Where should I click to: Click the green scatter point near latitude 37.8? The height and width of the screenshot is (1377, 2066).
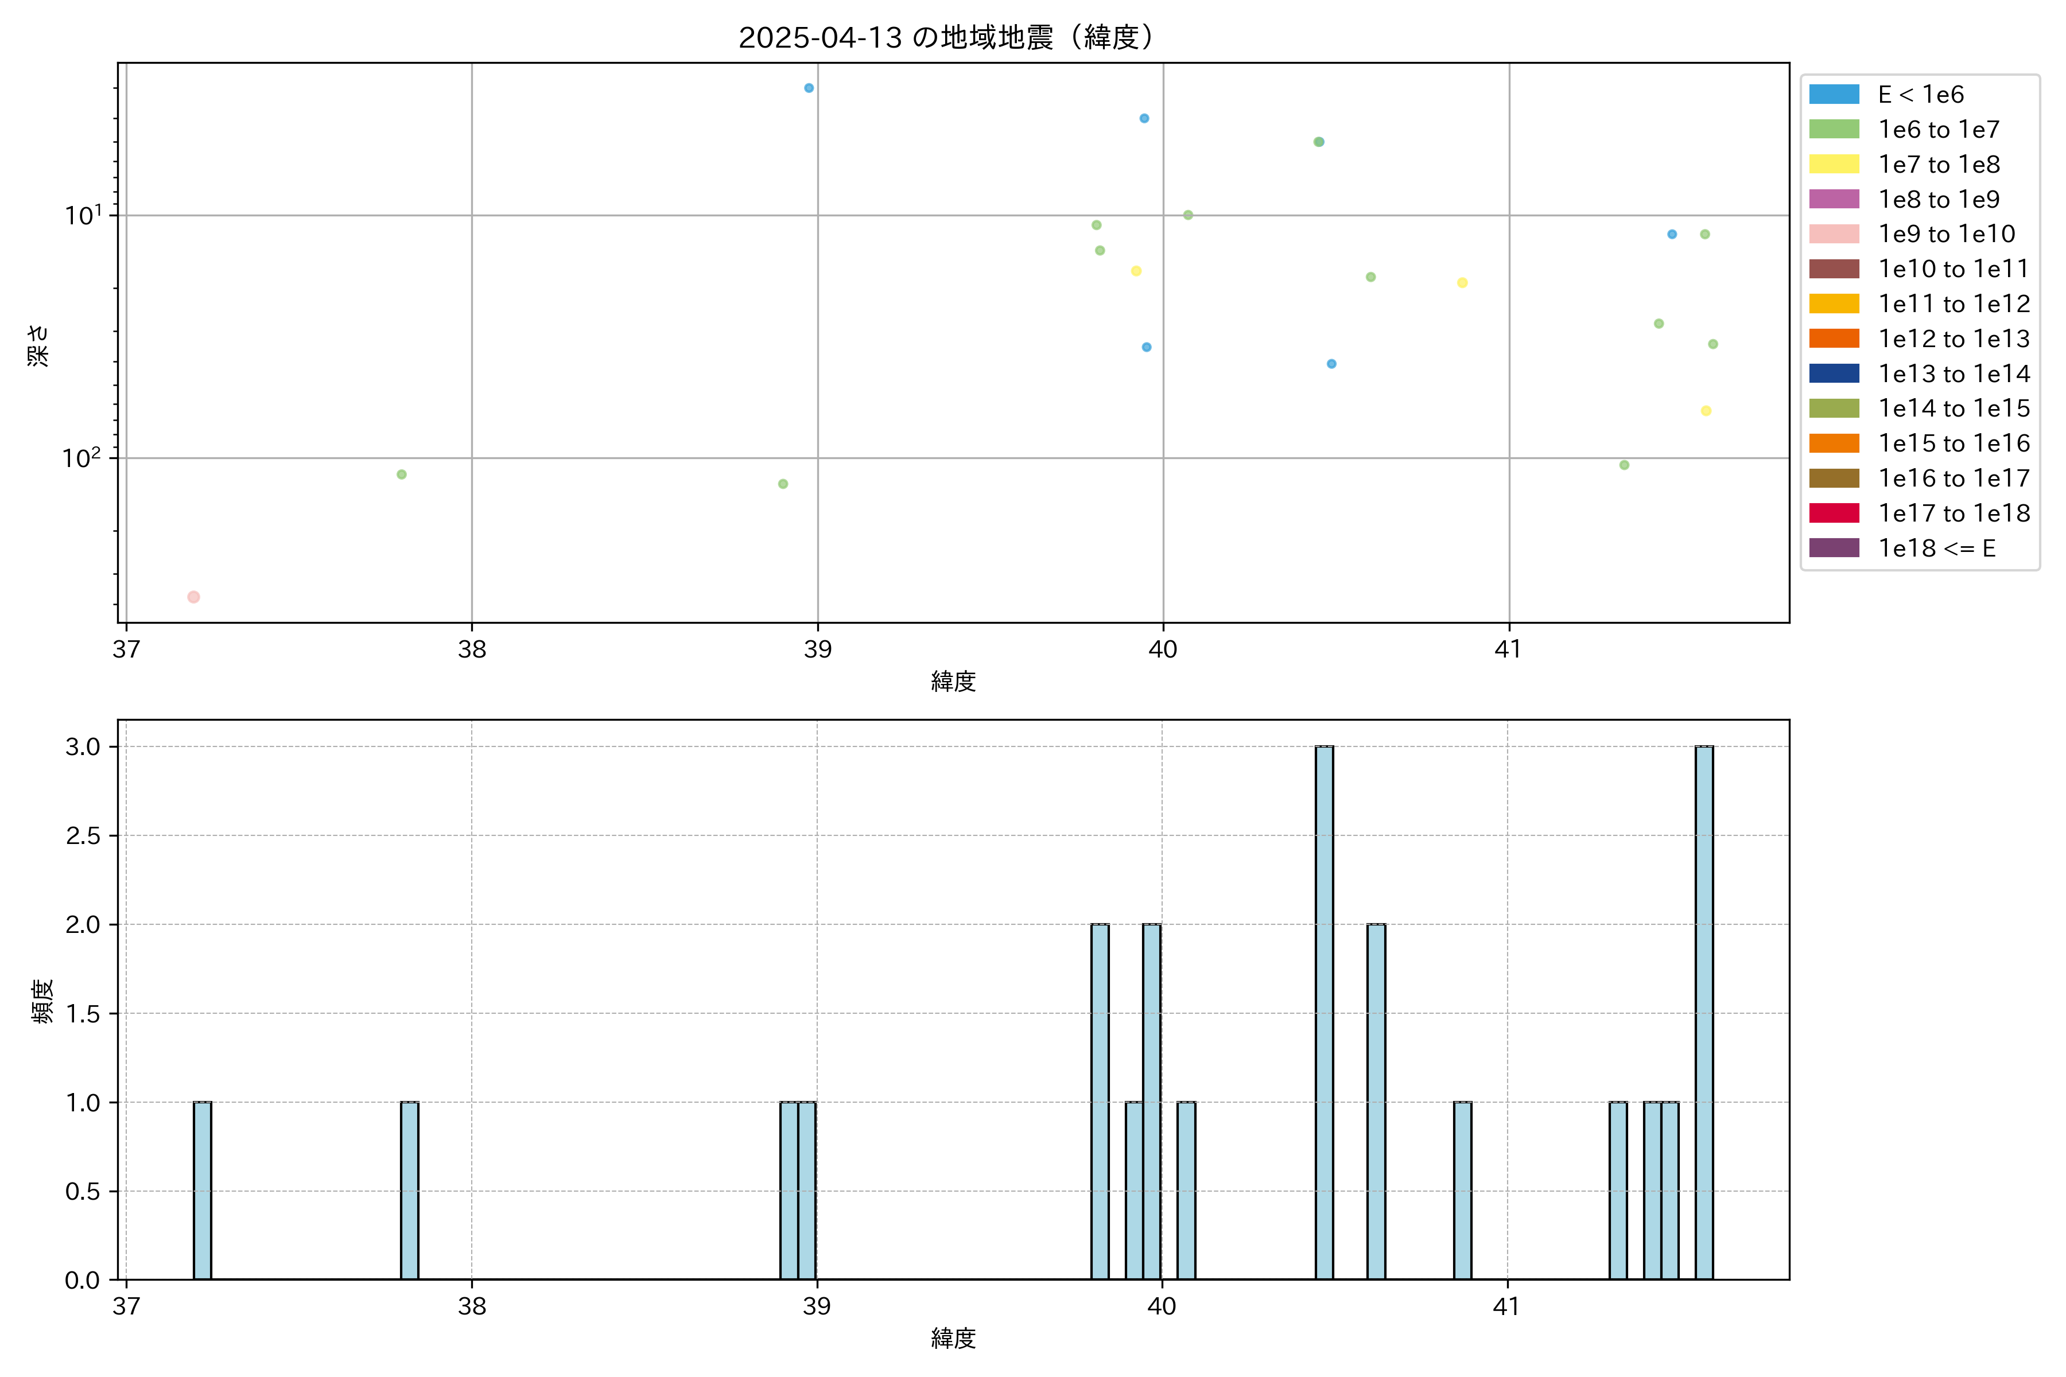point(401,474)
